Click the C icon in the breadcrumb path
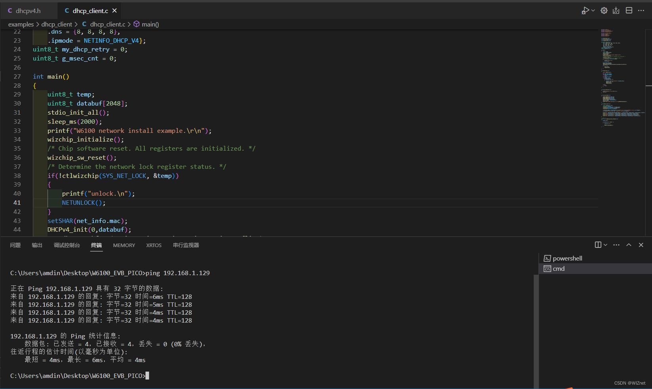 pyautogui.click(x=84, y=24)
